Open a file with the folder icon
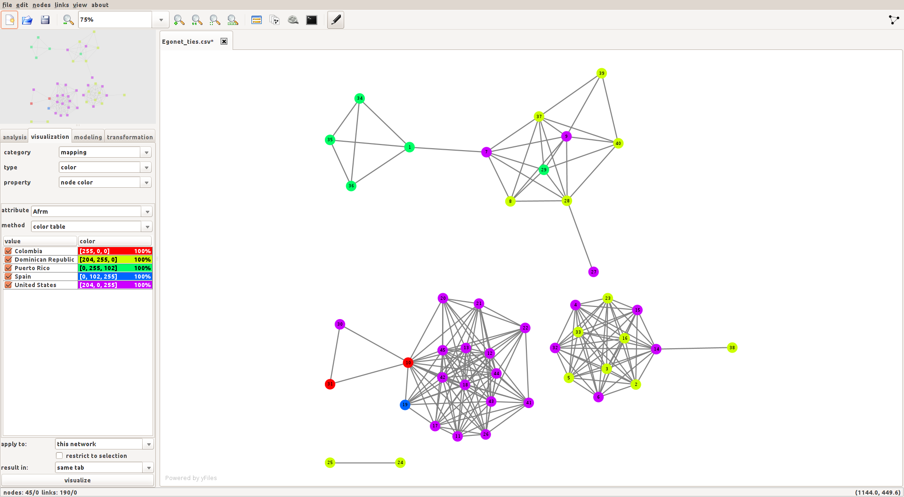The image size is (904, 497). pyautogui.click(x=27, y=20)
